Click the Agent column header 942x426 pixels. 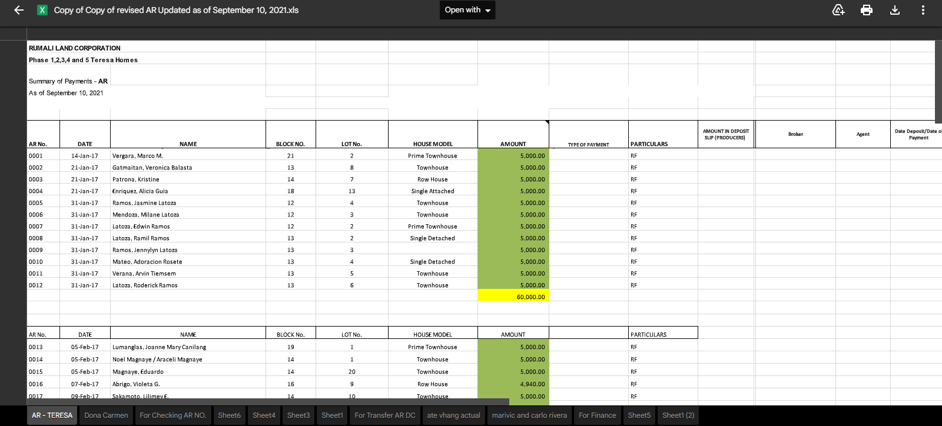(x=863, y=134)
